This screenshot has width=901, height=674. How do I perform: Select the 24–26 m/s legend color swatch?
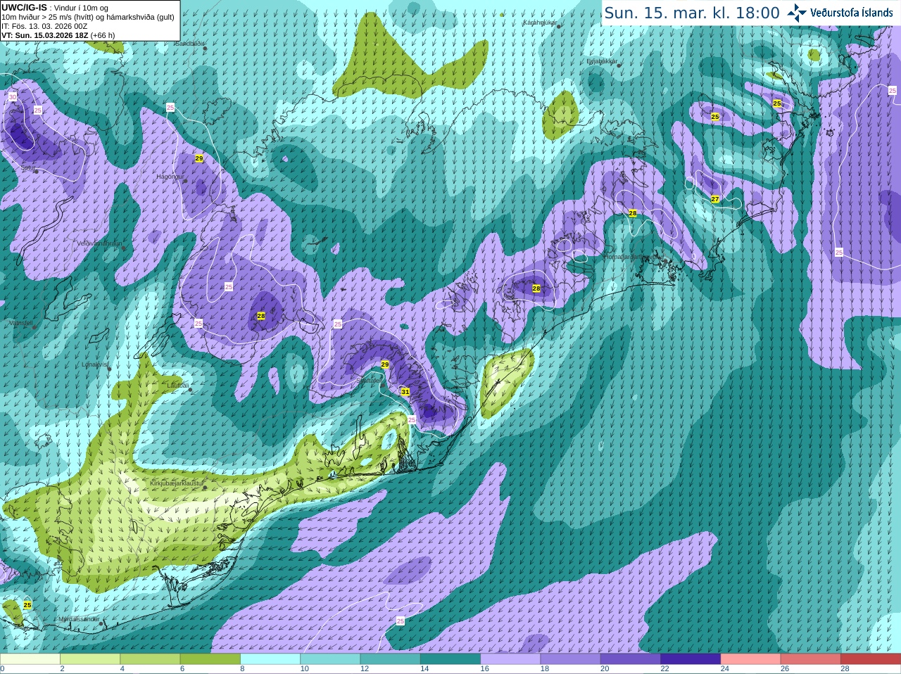tap(750, 659)
